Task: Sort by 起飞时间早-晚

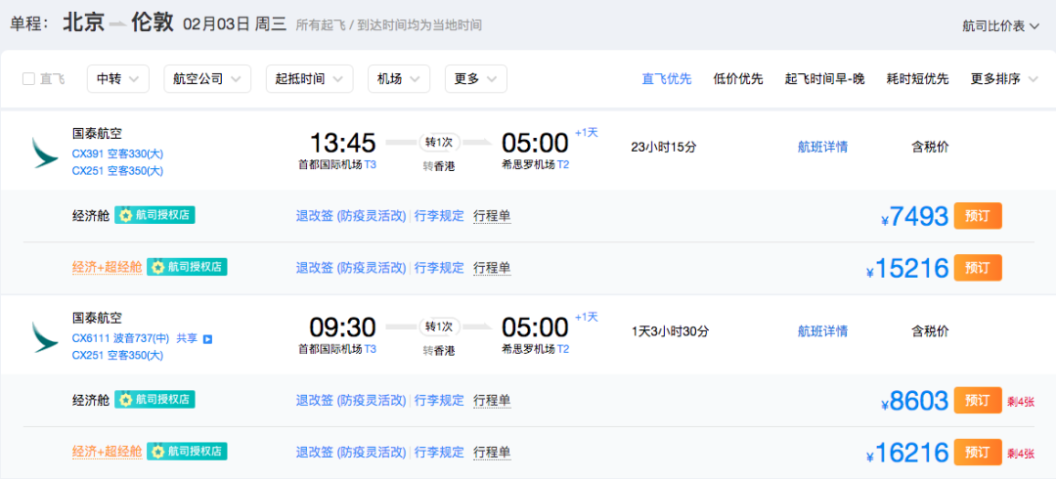Action: [824, 79]
